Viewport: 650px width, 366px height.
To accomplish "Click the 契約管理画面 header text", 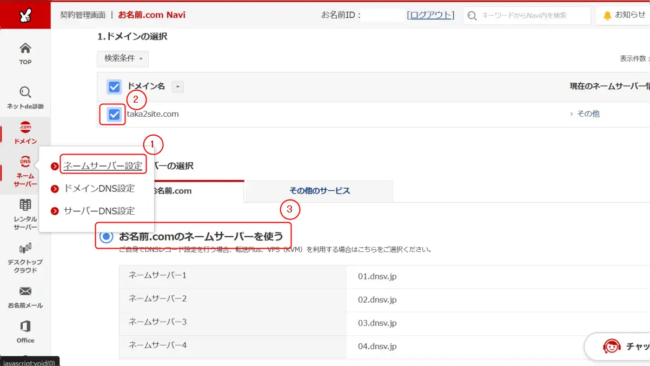I will [x=83, y=15].
